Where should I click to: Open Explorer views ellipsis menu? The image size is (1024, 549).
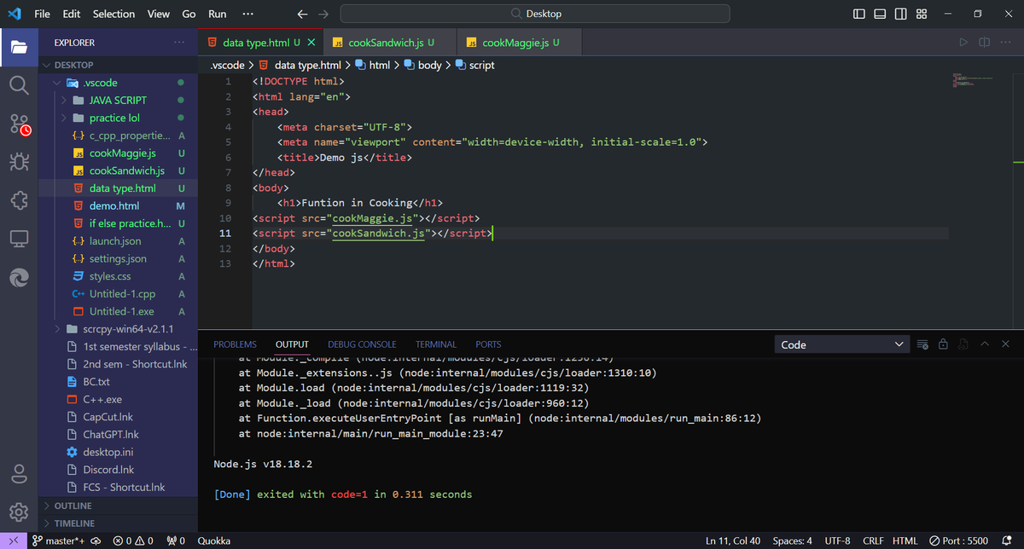coord(178,42)
